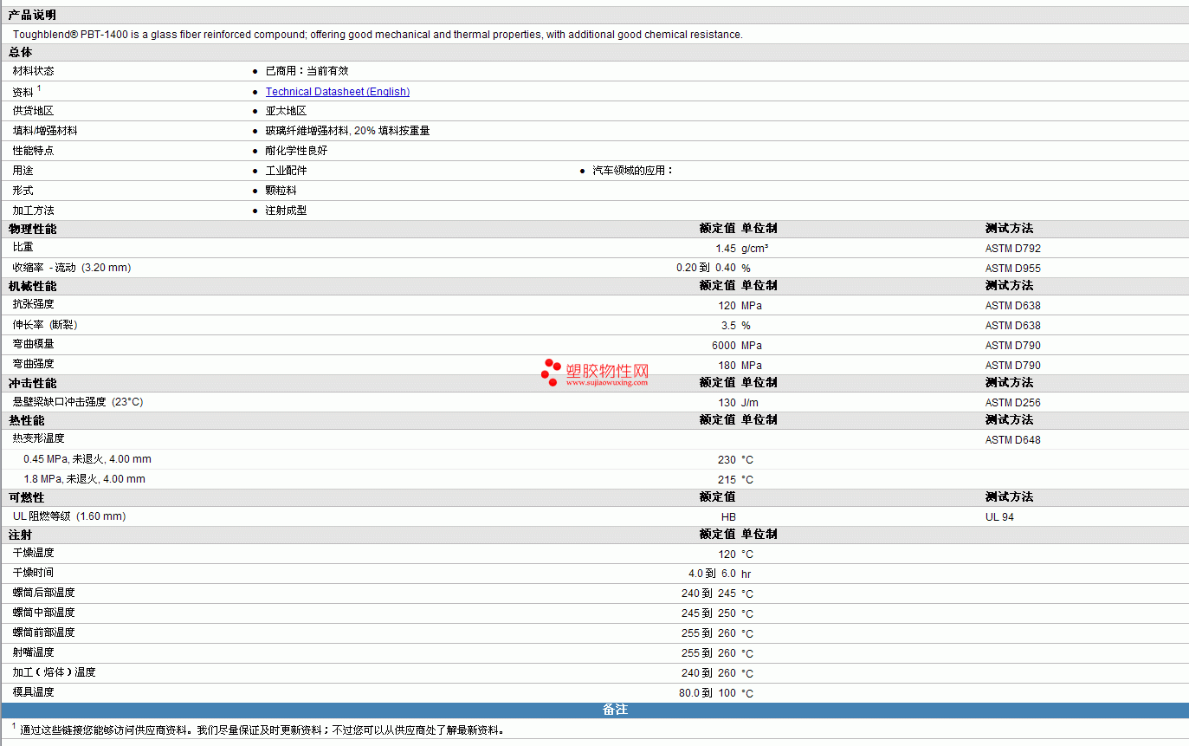Click the flammability rating HB value
This screenshot has width=1189, height=746.
pos(728,517)
